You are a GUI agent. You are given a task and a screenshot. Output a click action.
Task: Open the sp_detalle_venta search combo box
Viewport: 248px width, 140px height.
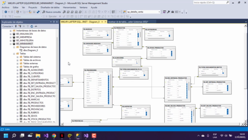click(x=143, y=12)
